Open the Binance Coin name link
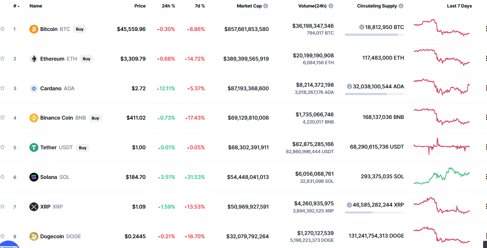Screen dimensions: 487x248 56,118
